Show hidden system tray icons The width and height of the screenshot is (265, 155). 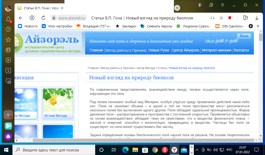coord(197,150)
